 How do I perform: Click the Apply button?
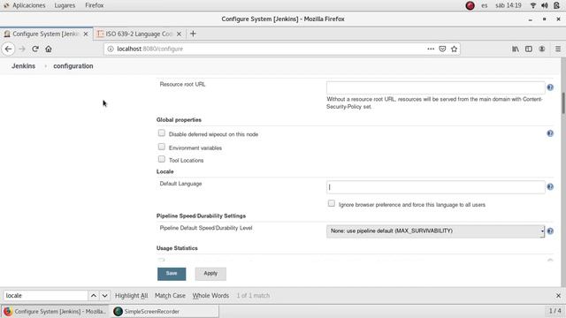tap(210, 274)
